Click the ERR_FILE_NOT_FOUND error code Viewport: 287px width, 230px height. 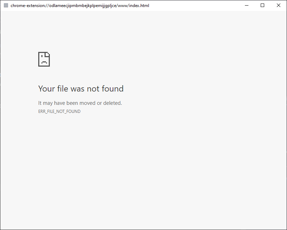[x=59, y=111]
